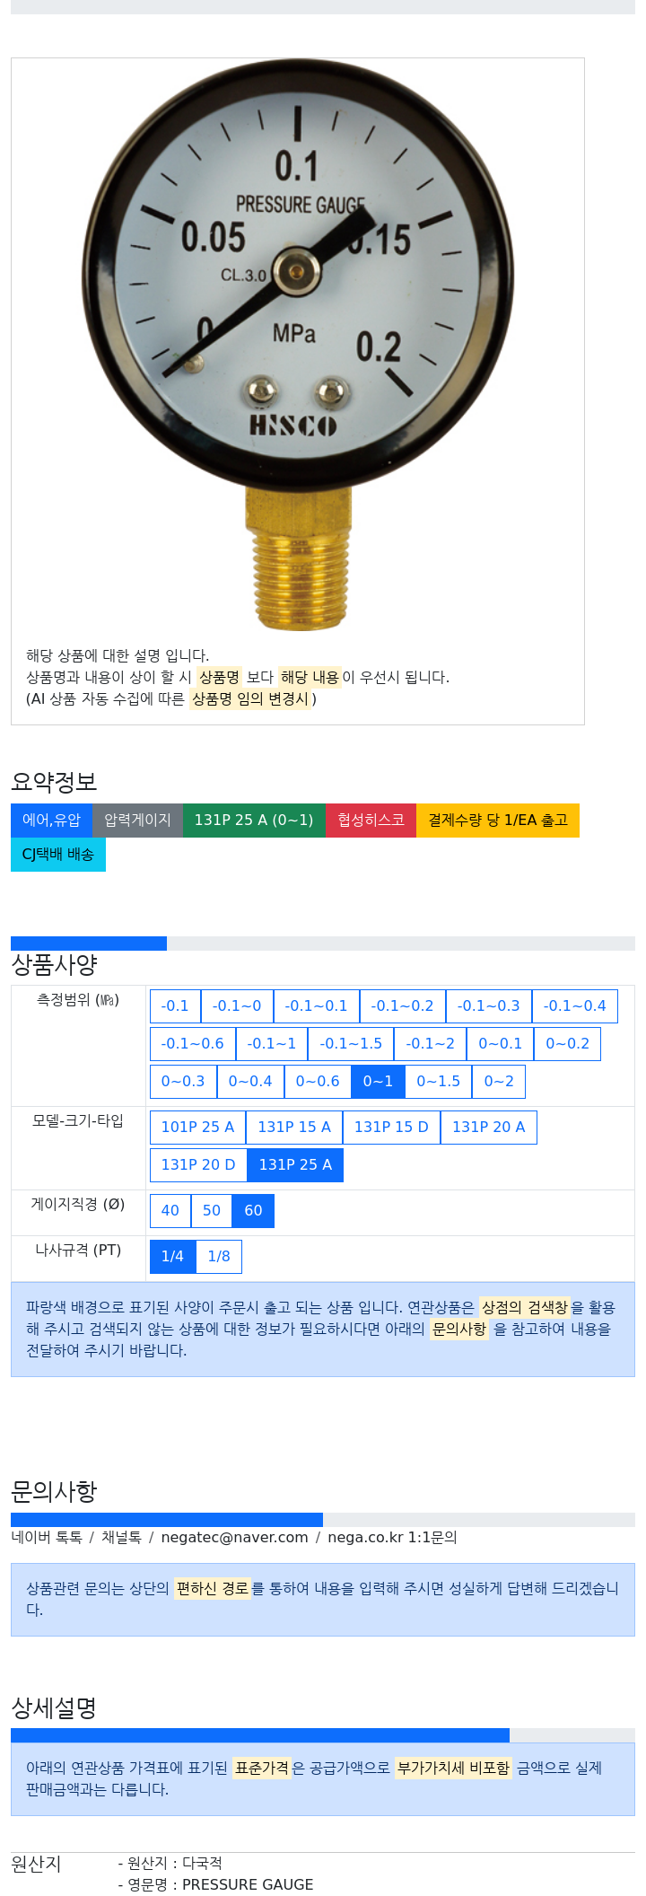This screenshot has height=1896, width=646.
Task: Select the 0~1 measurement range option
Action: click(378, 1082)
